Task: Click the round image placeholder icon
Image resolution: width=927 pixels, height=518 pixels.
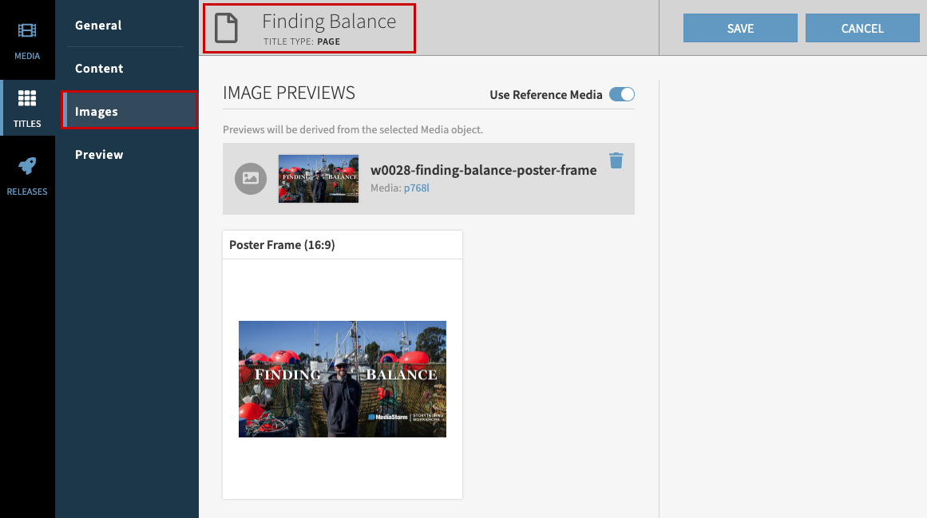Action: point(250,179)
